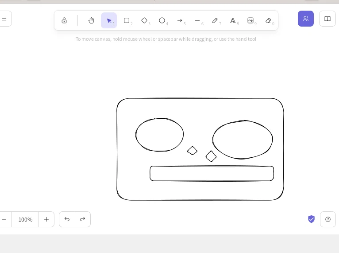Toggle the canvas lock tool
339x253 pixels.
tap(64, 20)
